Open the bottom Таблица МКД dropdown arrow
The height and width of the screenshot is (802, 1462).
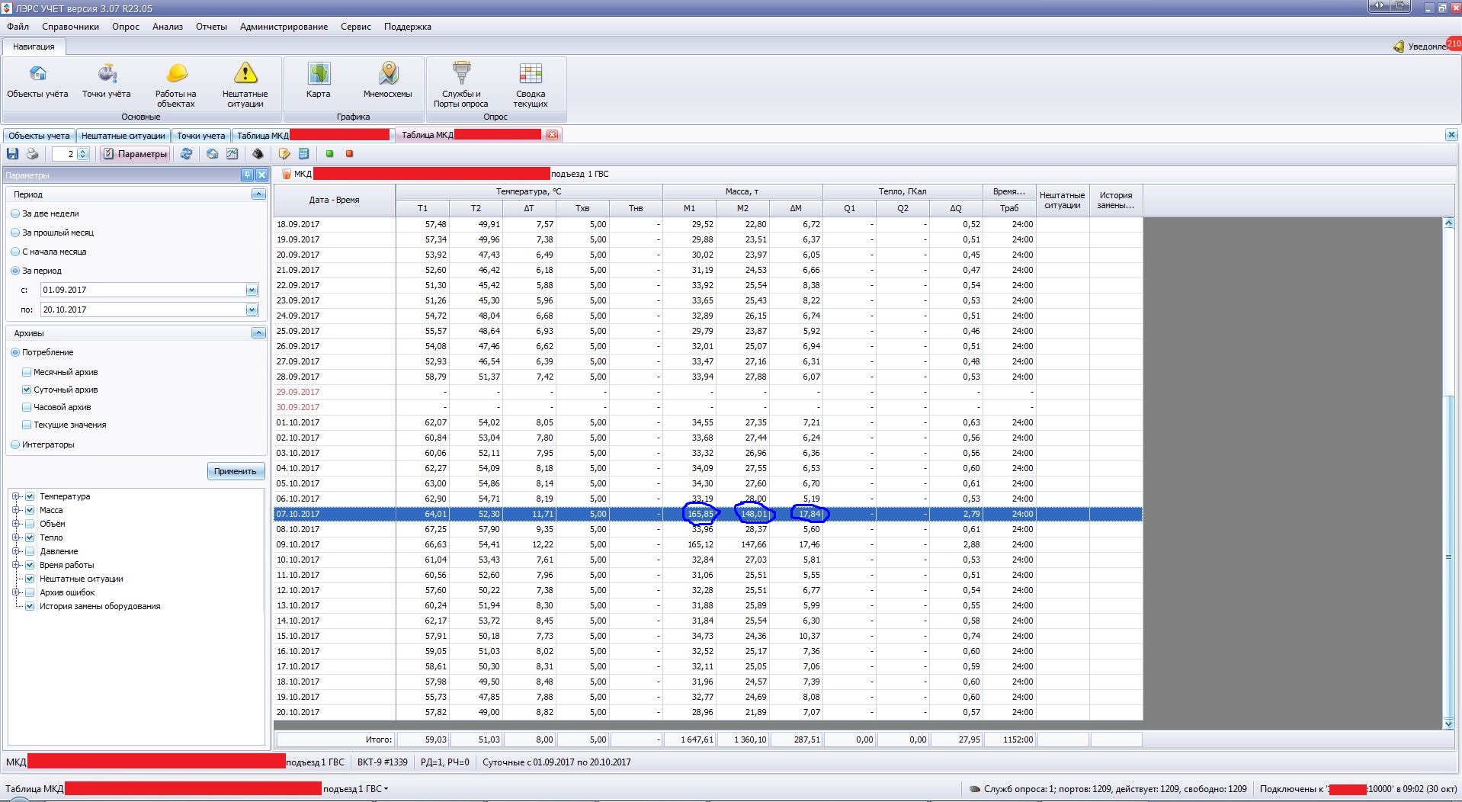(386, 789)
